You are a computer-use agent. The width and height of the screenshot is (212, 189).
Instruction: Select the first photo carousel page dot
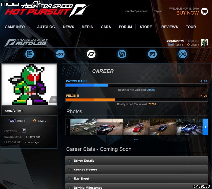[x=135, y=140]
